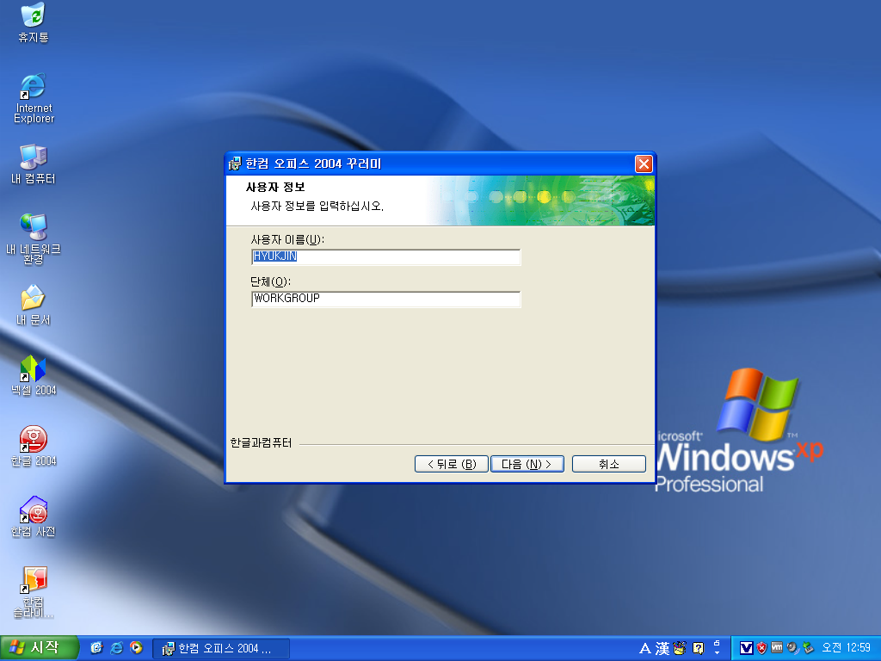Close the 한컴 오피스 2004 꾸러미 dialog
Image resolution: width=881 pixels, height=661 pixels.
pyautogui.click(x=644, y=164)
